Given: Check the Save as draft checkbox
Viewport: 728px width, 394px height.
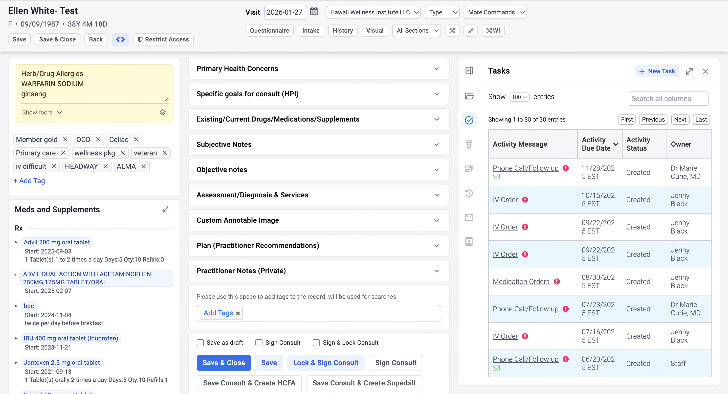Looking at the screenshot, I should pos(200,343).
